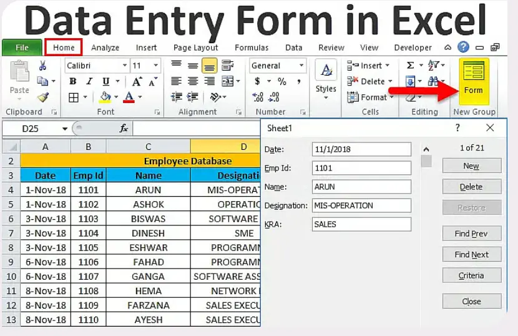Select Top Align icon
Screen dimensions: 518x336
coord(176,64)
